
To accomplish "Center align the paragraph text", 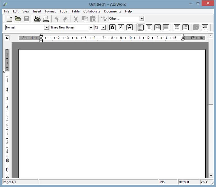I will [149, 27].
